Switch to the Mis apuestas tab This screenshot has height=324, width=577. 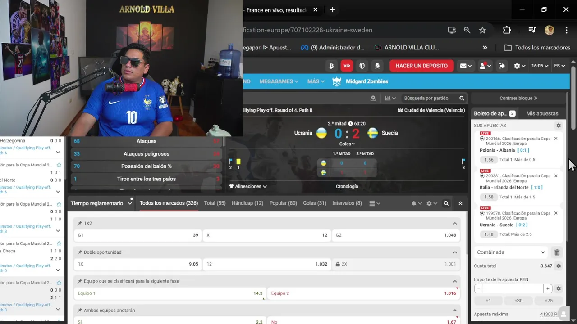click(542, 113)
